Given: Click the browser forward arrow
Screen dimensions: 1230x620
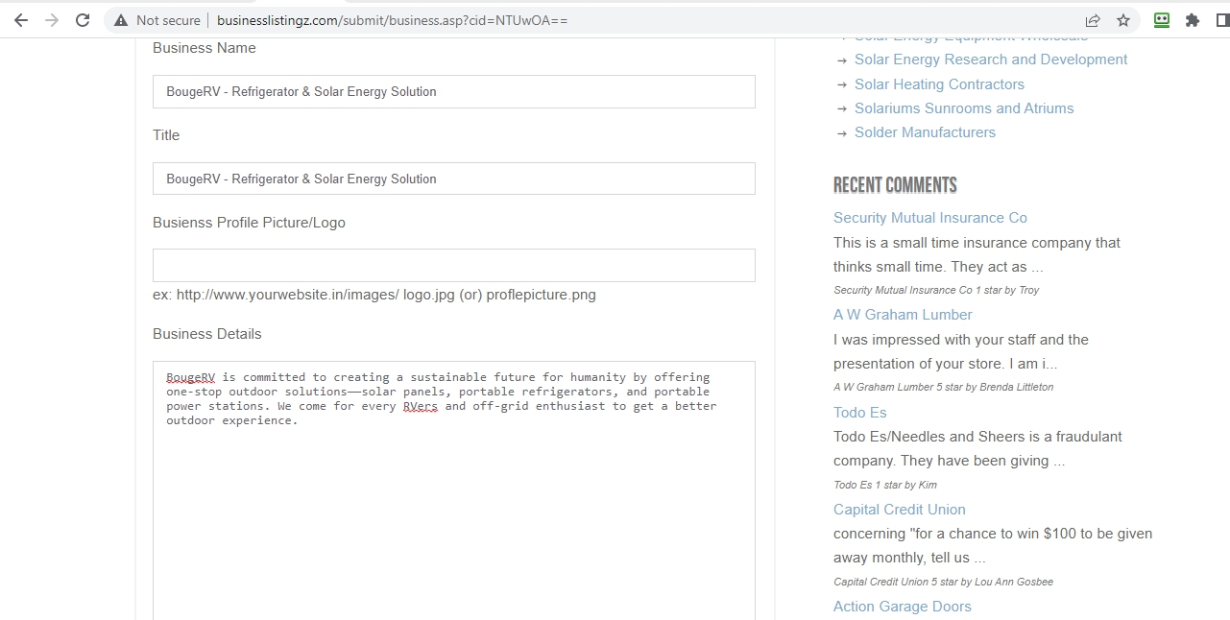Looking at the screenshot, I should [x=52, y=20].
